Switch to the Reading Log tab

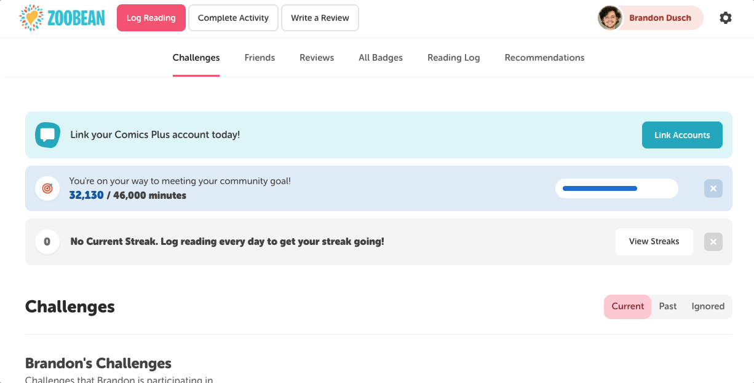pos(454,58)
